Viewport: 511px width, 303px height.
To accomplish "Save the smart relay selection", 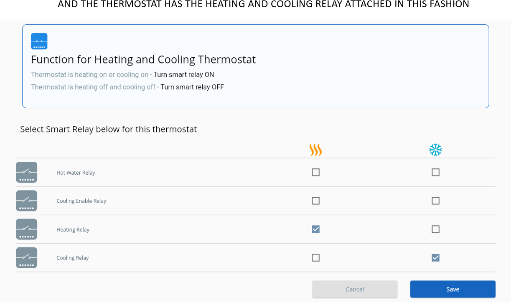I will [x=453, y=289].
